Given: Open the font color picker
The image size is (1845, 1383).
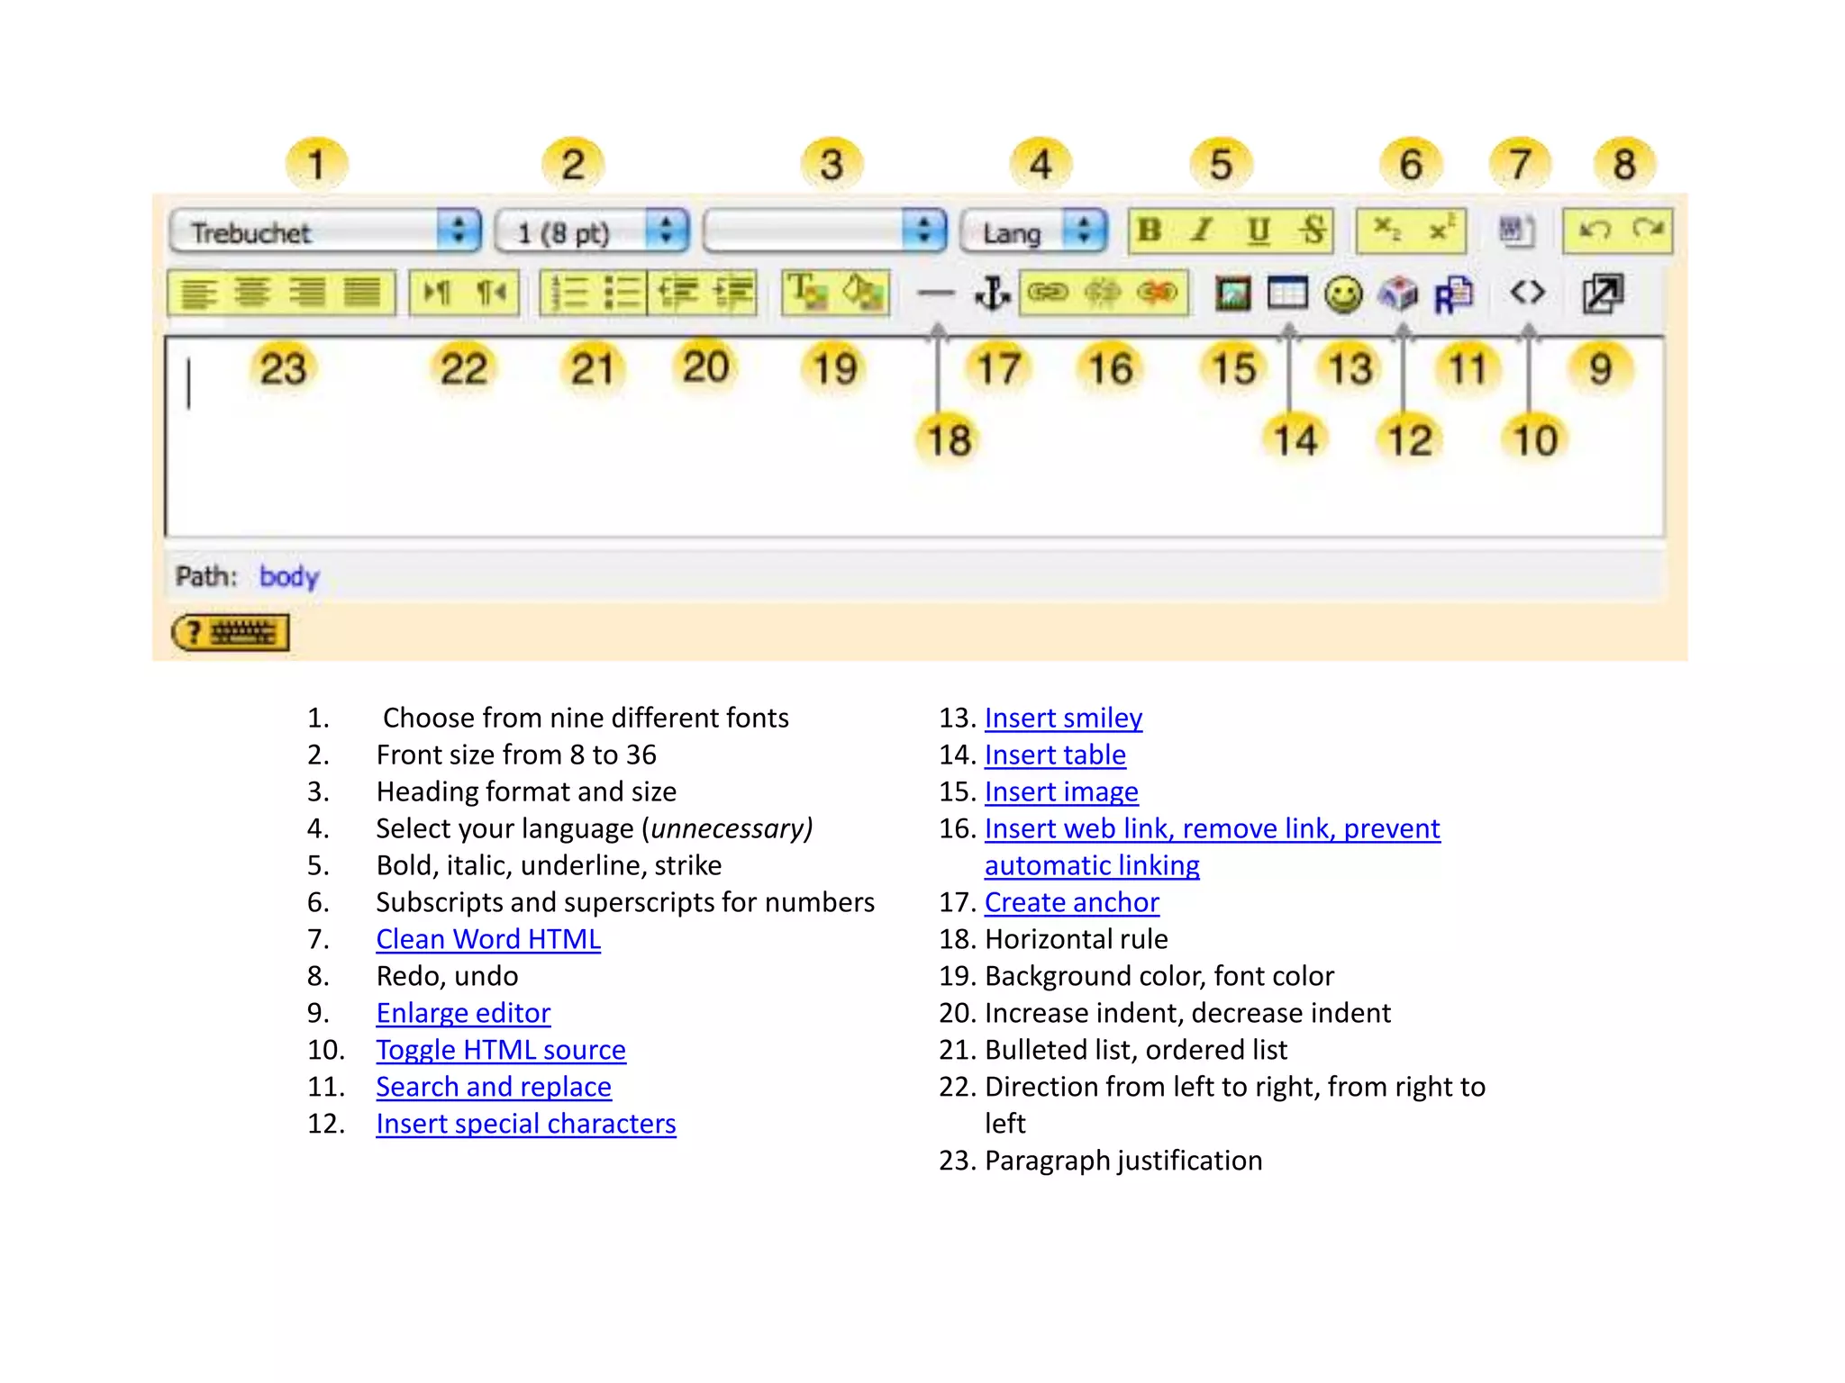Looking at the screenshot, I should click(807, 293).
